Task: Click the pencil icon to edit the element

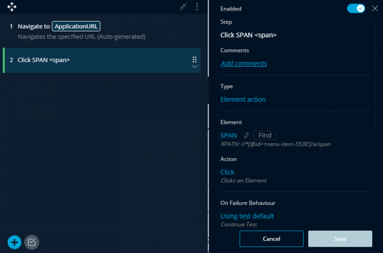Action: click(x=246, y=135)
